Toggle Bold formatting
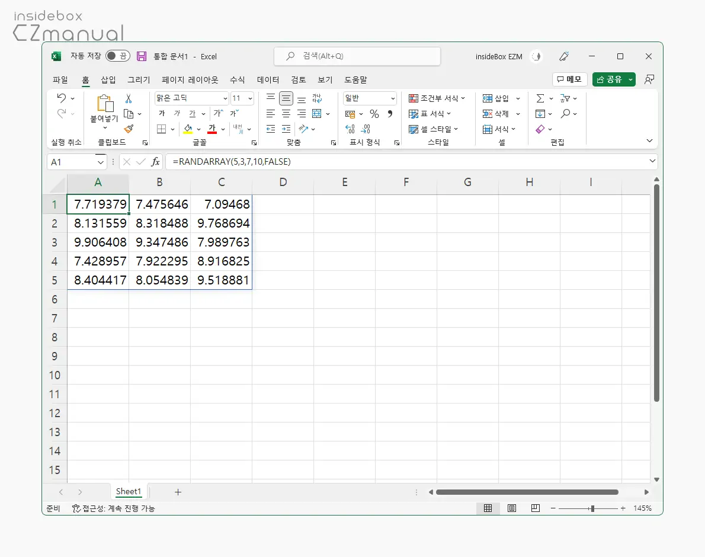The height and width of the screenshot is (557, 705). coord(162,113)
